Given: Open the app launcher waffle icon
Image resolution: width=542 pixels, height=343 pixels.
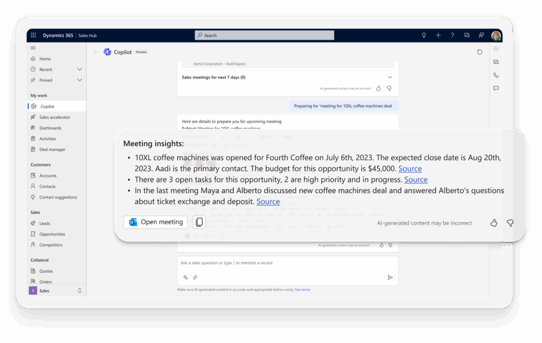Looking at the screenshot, I should point(33,36).
